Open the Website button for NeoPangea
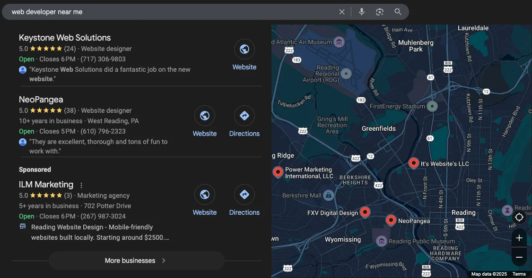Viewport: 532px width, 278px height. click(205, 115)
